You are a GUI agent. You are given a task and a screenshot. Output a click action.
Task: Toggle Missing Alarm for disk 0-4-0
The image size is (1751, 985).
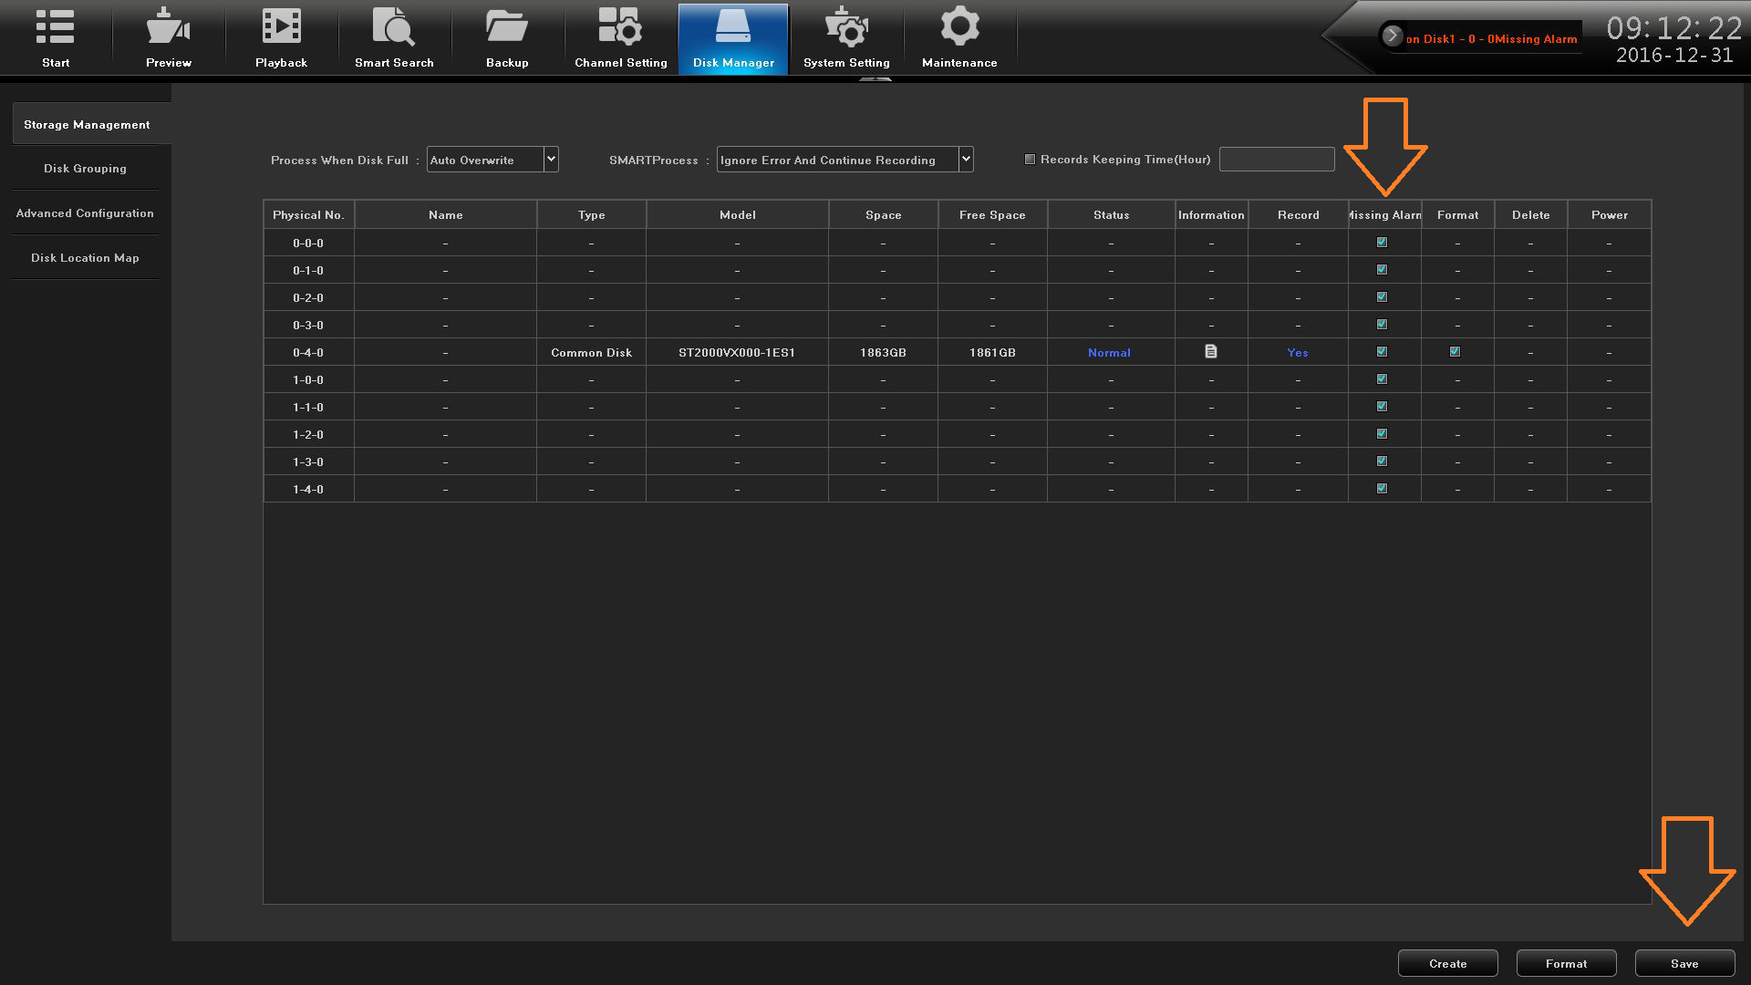pos(1382,351)
